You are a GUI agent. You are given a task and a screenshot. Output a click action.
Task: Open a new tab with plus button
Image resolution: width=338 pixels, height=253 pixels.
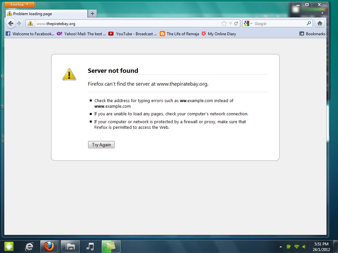point(92,14)
